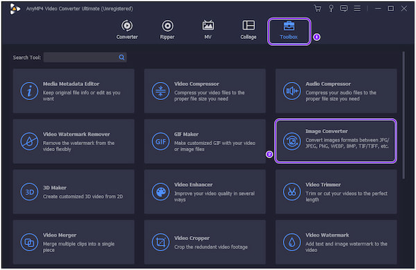Click 'Crop the redundant video footage' text
416x270 pixels.
click(x=211, y=247)
